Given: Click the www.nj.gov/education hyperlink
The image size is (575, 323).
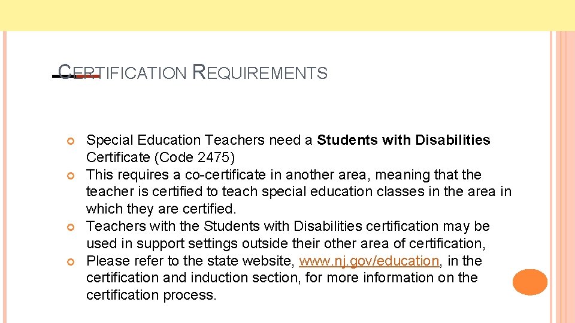Looking at the screenshot, I should 368,261.
